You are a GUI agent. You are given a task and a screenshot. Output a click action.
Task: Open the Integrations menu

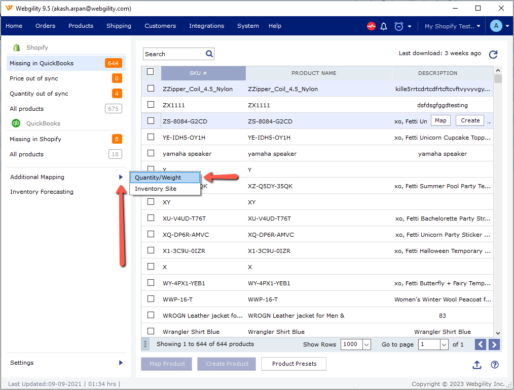tap(206, 26)
